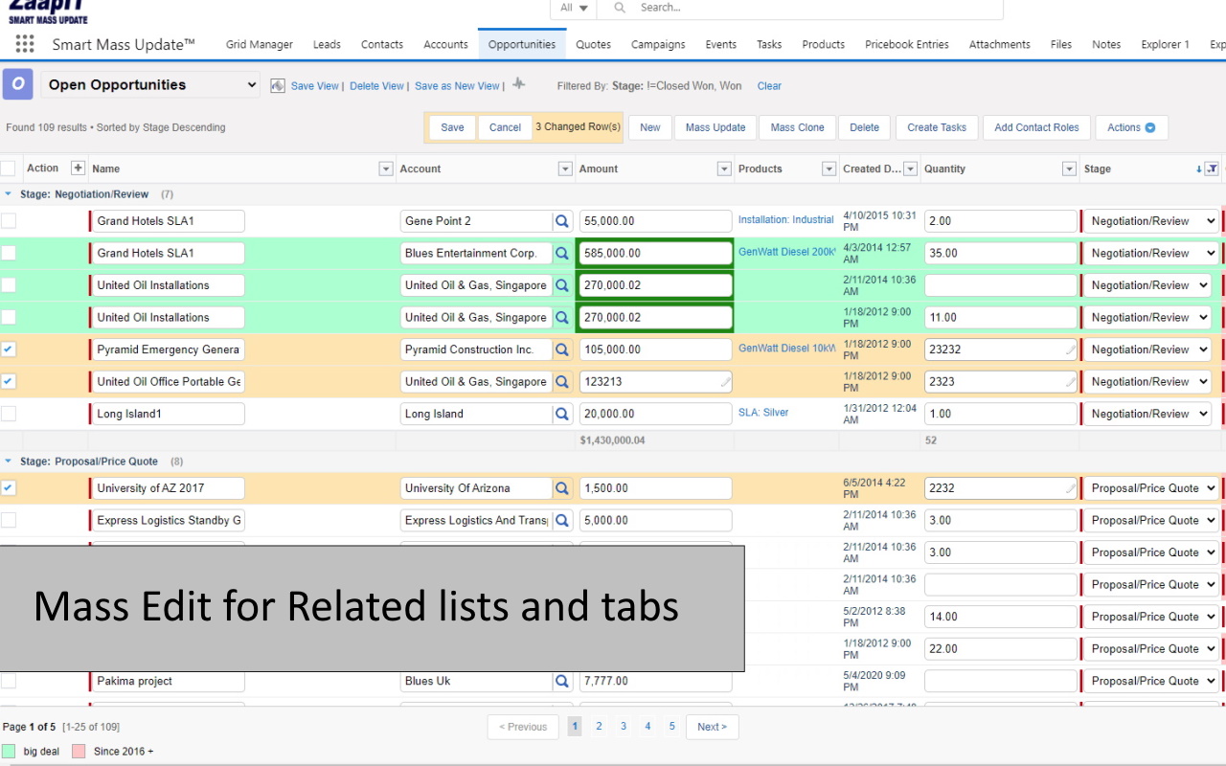
Task: Open the Products column menu arrow
Action: tap(829, 169)
